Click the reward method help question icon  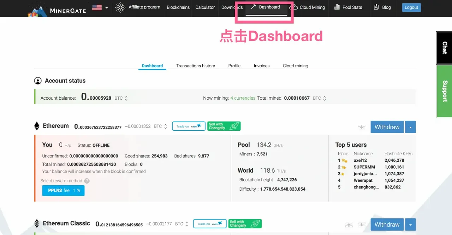pyautogui.click(x=87, y=181)
